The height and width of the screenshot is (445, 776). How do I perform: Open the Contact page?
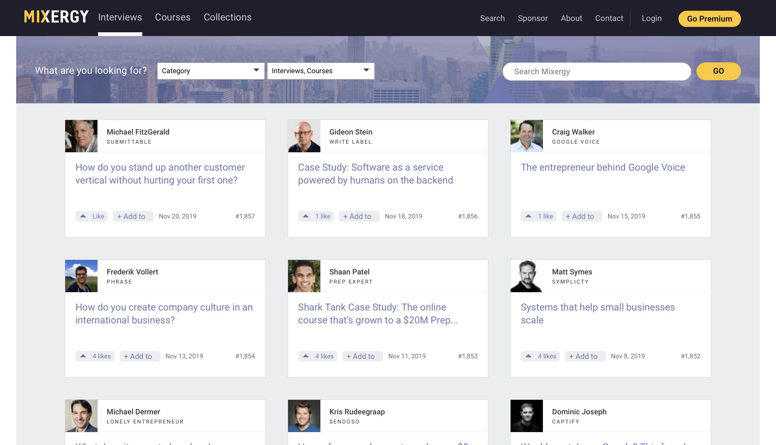coord(609,18)
